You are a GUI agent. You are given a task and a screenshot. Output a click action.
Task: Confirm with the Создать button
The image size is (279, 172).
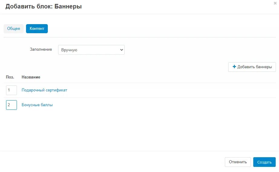click(x=264, y=162)
